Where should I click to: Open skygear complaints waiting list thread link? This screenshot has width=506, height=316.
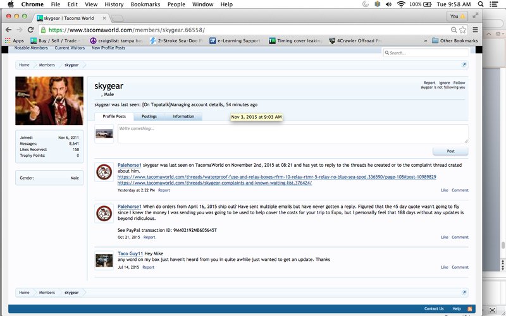pos(214,183)
